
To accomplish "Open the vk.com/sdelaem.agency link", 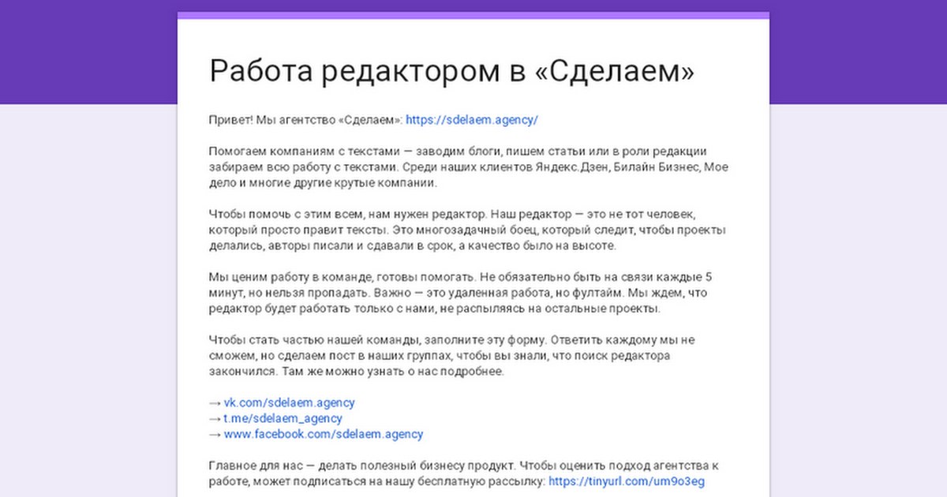I will (x=290, y=402).
